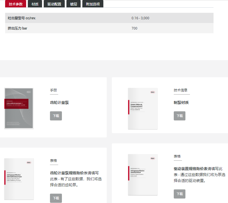
Task: Click the 0.16 - 3,000 value cell
Action: tap(140, 18)
